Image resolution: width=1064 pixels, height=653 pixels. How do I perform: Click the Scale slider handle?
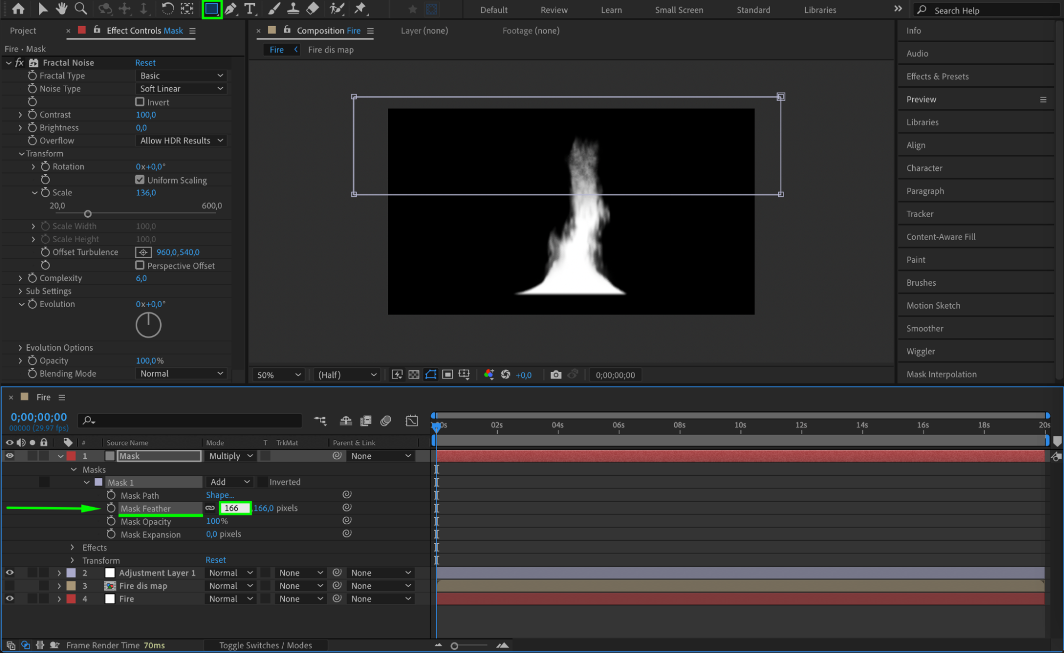[x=88, y=214]
